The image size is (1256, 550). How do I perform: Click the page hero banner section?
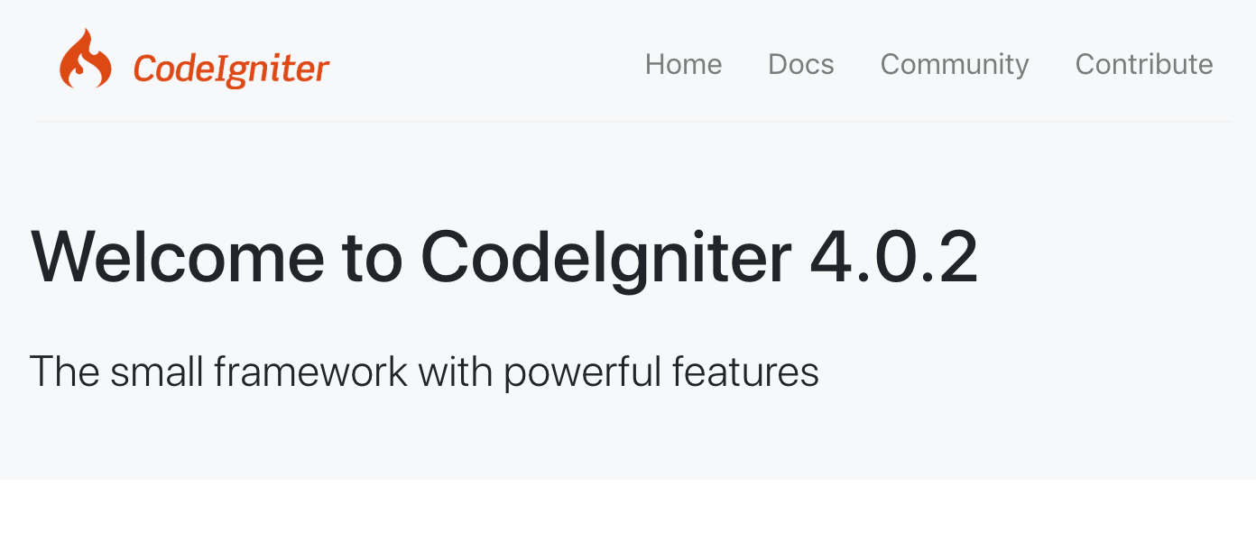coord(628,298)
